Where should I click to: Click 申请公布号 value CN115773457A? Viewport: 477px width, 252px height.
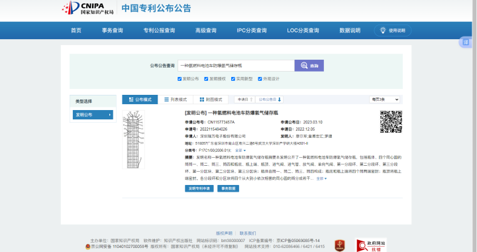coord(221,122)
